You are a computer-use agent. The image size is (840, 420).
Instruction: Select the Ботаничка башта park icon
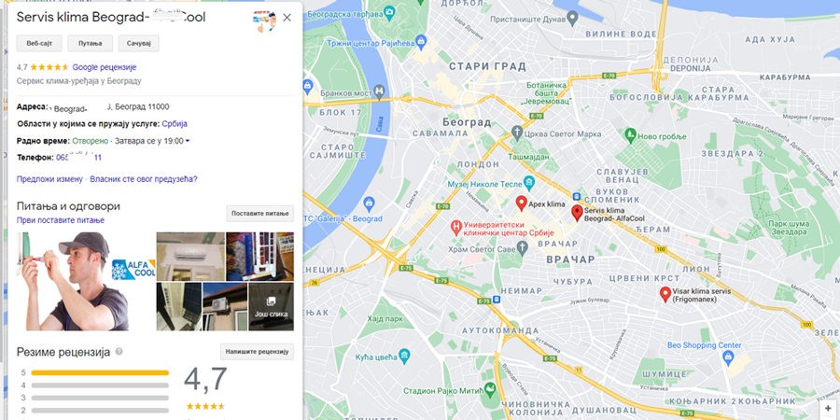pyautogui.click(x=527, y=85)
